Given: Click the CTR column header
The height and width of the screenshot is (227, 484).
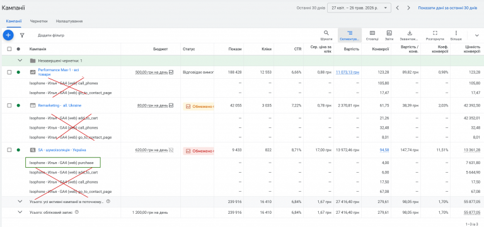Looking at the screenshot, I should coord(297,49).
